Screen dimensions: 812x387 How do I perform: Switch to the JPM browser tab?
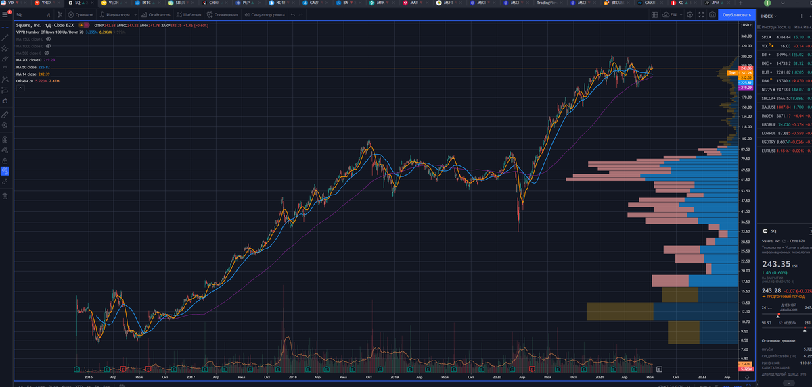(x=716, y=3)
